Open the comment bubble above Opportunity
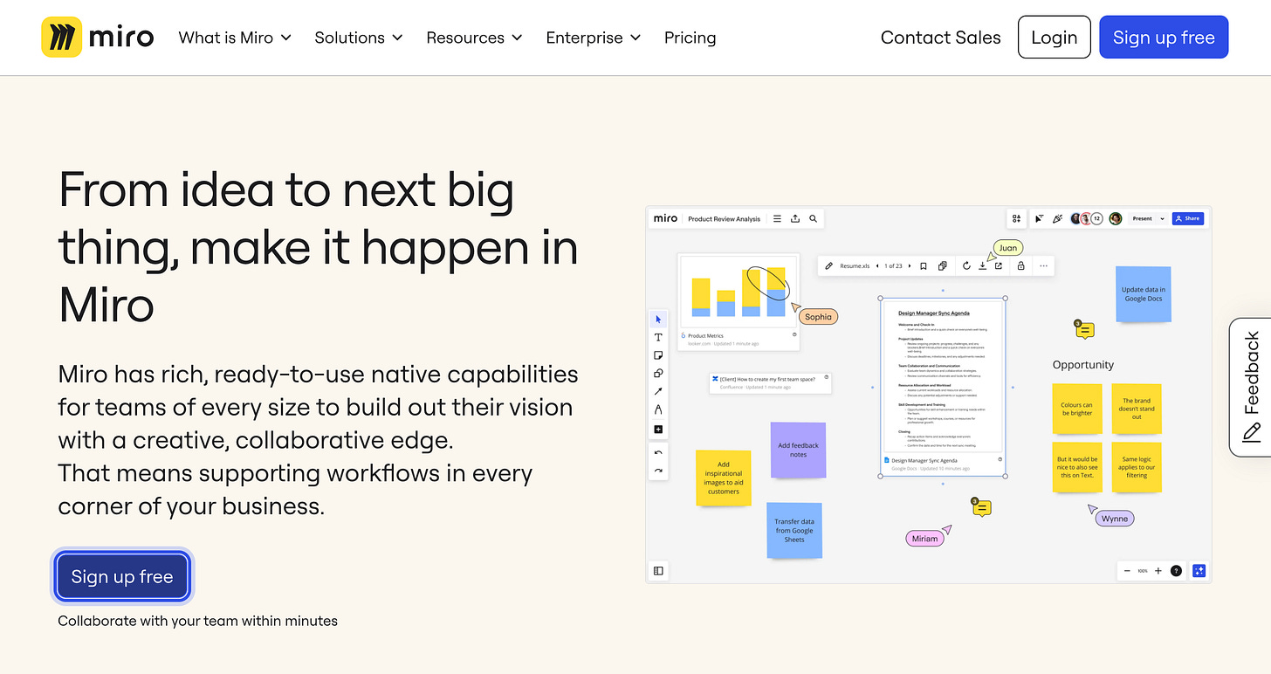 pyautogui.click(x=1084, y=329)
